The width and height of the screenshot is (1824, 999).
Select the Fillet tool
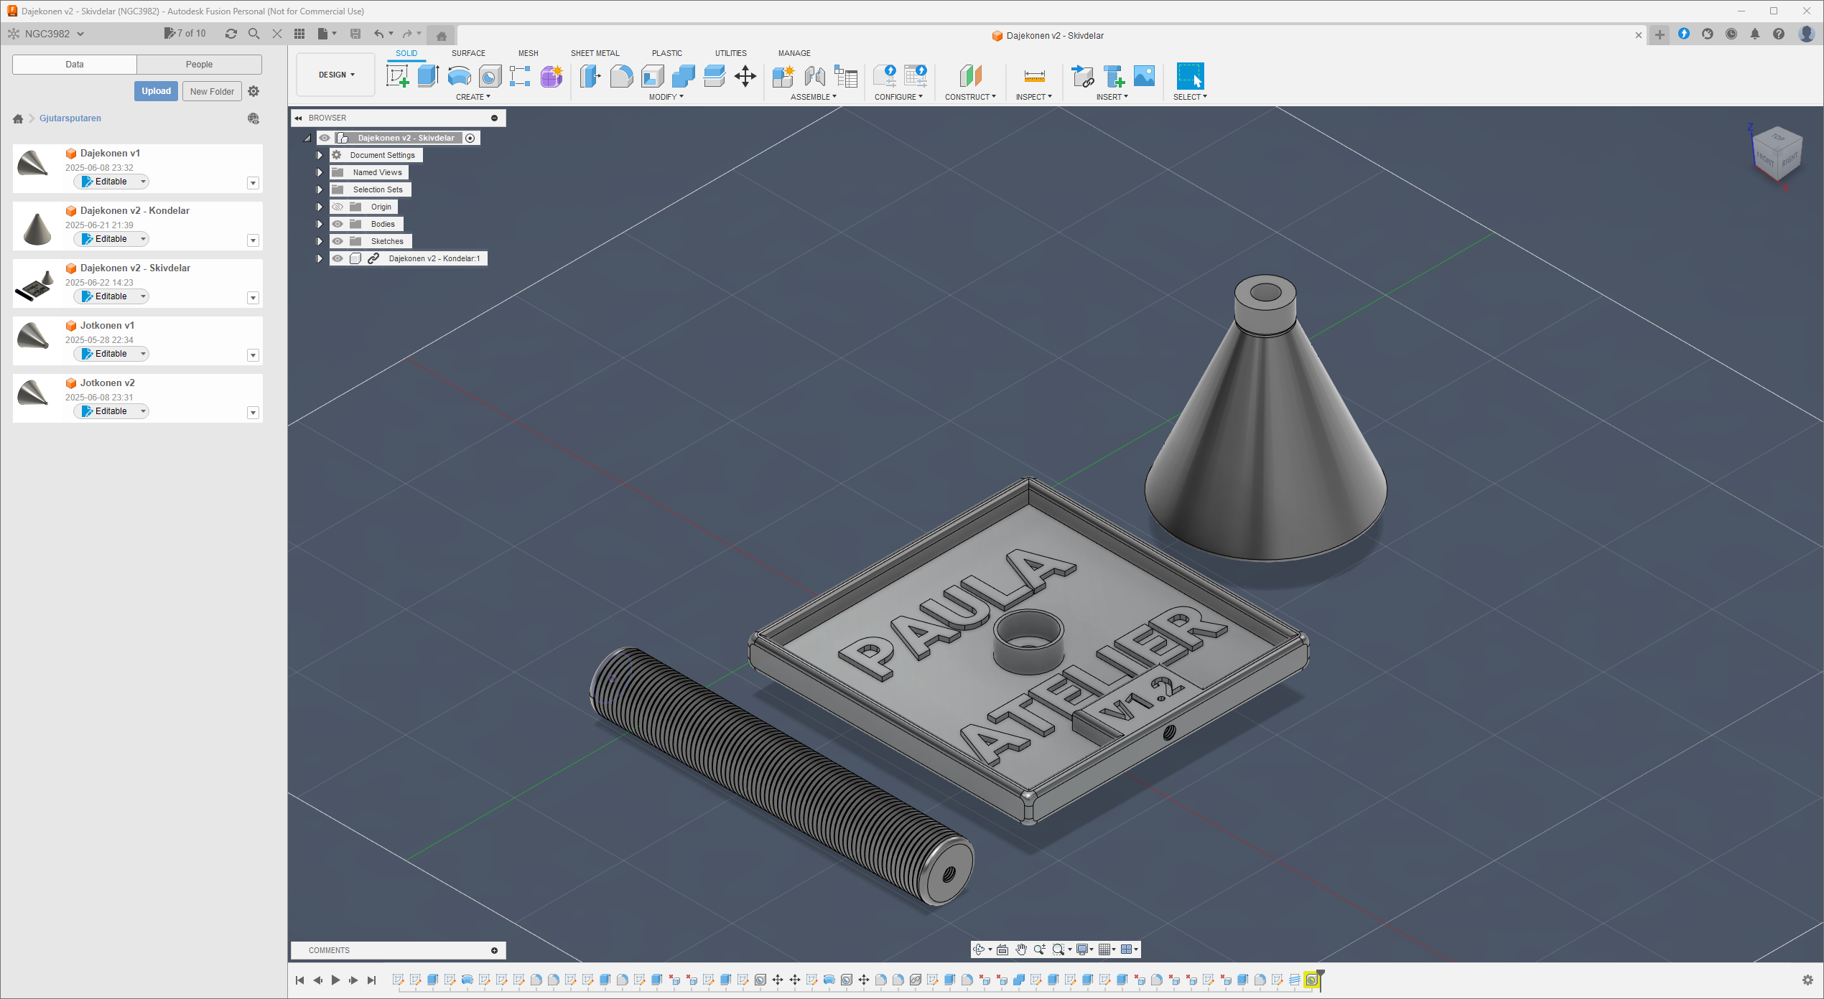(x=621, y=76)
